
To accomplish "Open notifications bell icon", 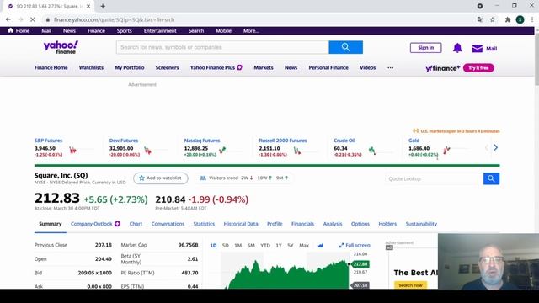I will [457, 48].
